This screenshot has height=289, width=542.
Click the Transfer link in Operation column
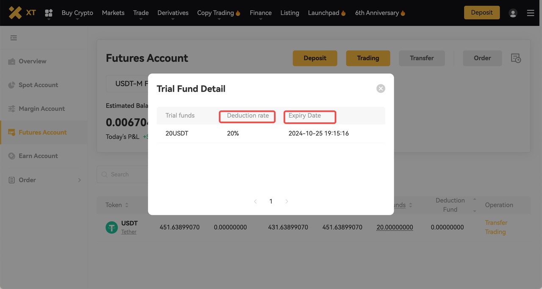(x=496, y=223)
